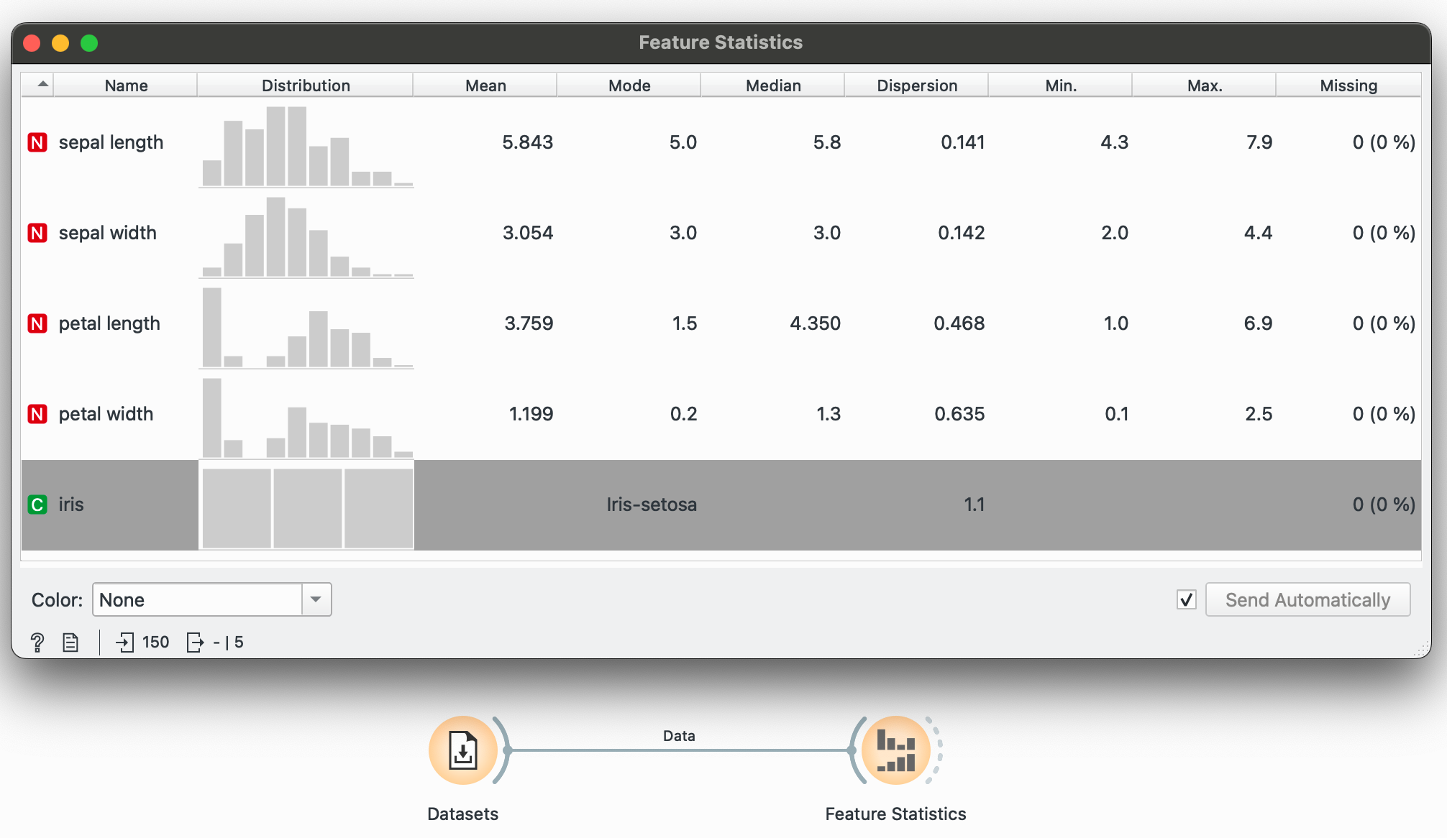Screen dimensions: 1447x838
Task: Click the Data link between widgets
Action: (x=679, y=750)
